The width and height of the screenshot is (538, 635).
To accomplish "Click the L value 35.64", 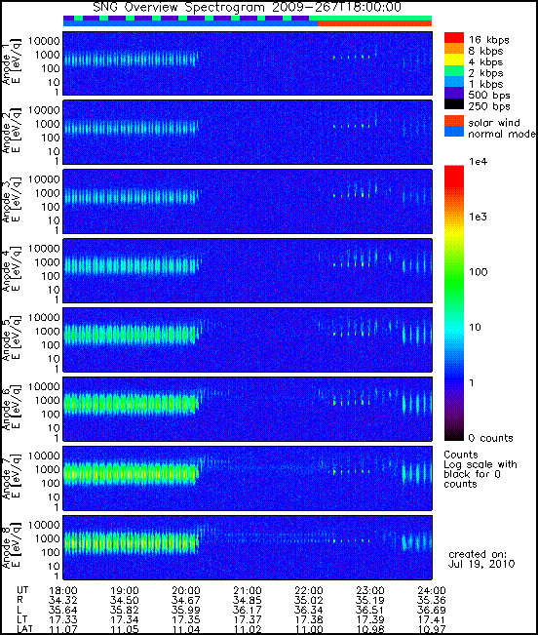I will (x=62, y=610).
